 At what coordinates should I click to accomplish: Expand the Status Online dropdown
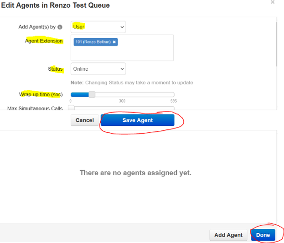pyautogui.click(x=98, y=69)
